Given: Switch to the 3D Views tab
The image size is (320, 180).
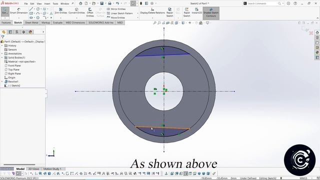Looking at the screenshot, I should [33, 169].
